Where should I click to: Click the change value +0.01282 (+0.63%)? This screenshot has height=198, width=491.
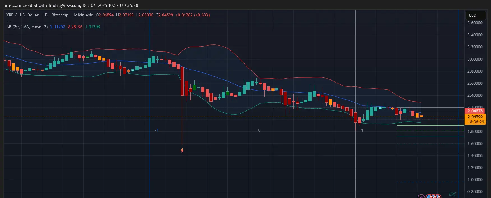[x=193, y=15]
